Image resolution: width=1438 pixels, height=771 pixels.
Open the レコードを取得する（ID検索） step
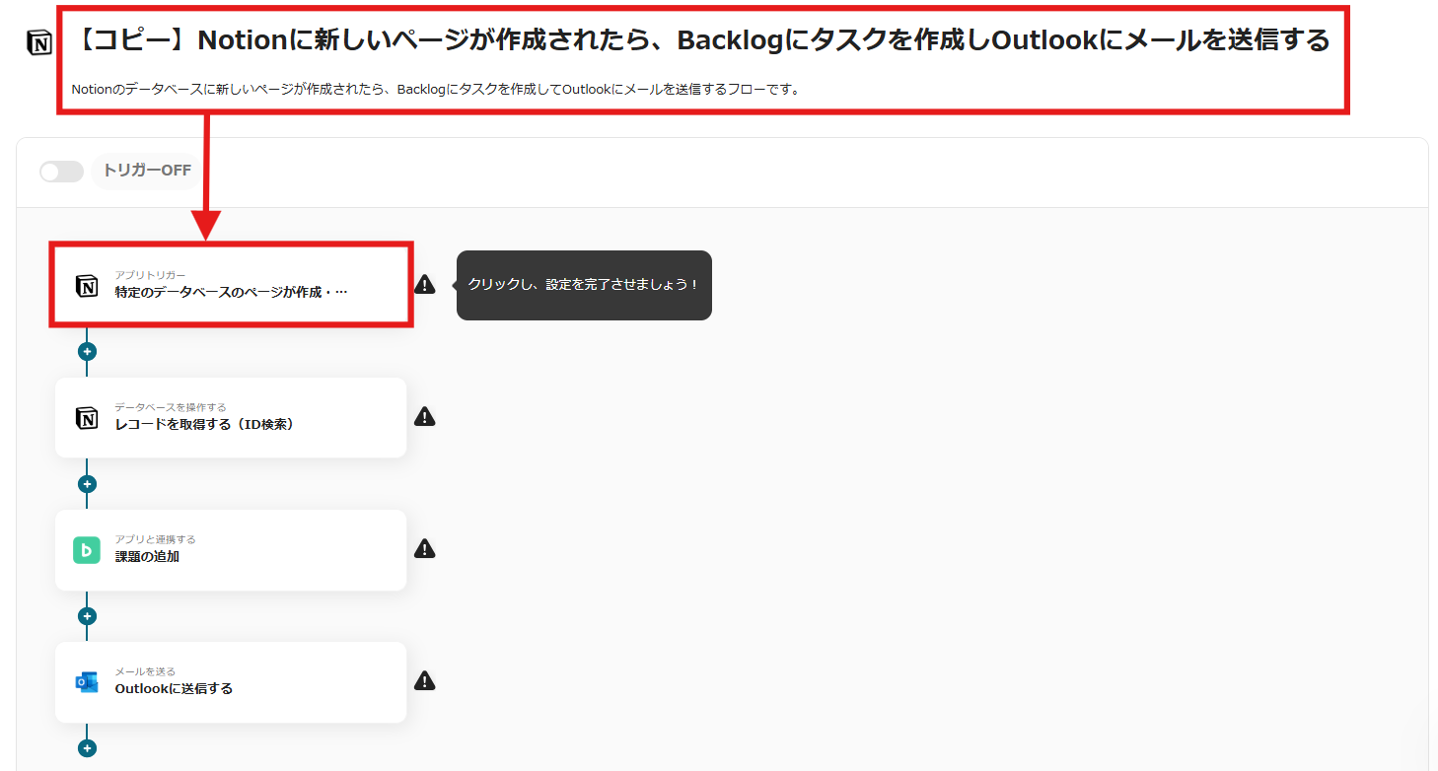point(231,417)
